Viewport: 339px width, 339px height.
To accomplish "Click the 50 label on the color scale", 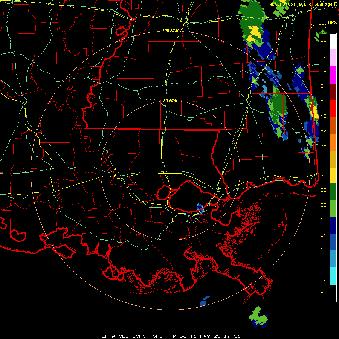I will point(324,101).
